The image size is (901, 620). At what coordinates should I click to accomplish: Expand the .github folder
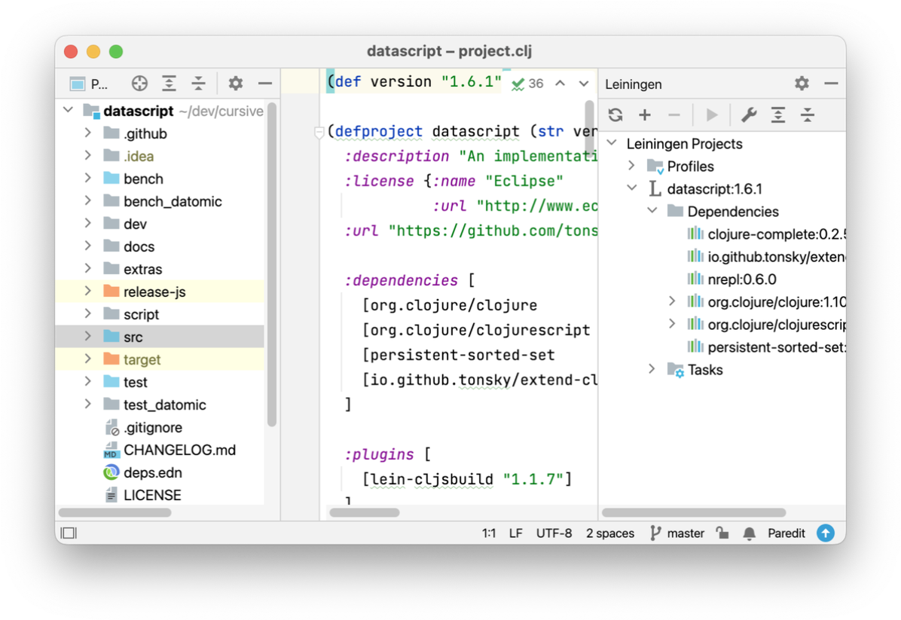coord(88,133)
